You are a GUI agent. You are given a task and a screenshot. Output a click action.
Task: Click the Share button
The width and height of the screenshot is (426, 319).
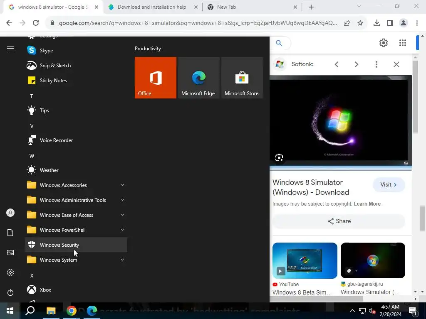[x=339, y=221]
